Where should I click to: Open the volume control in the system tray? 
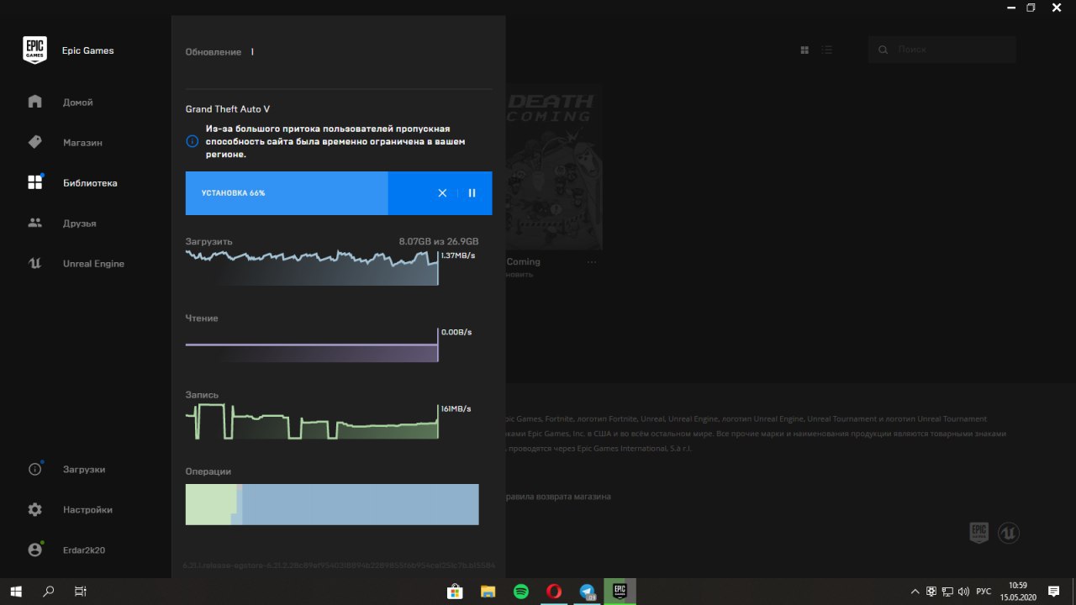(963, 592)
